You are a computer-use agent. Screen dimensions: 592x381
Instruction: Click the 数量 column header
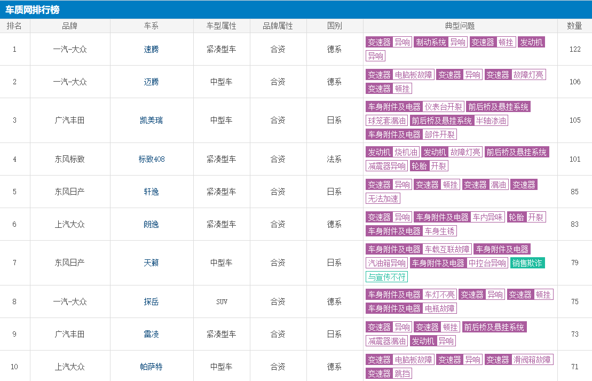[574, 26]
